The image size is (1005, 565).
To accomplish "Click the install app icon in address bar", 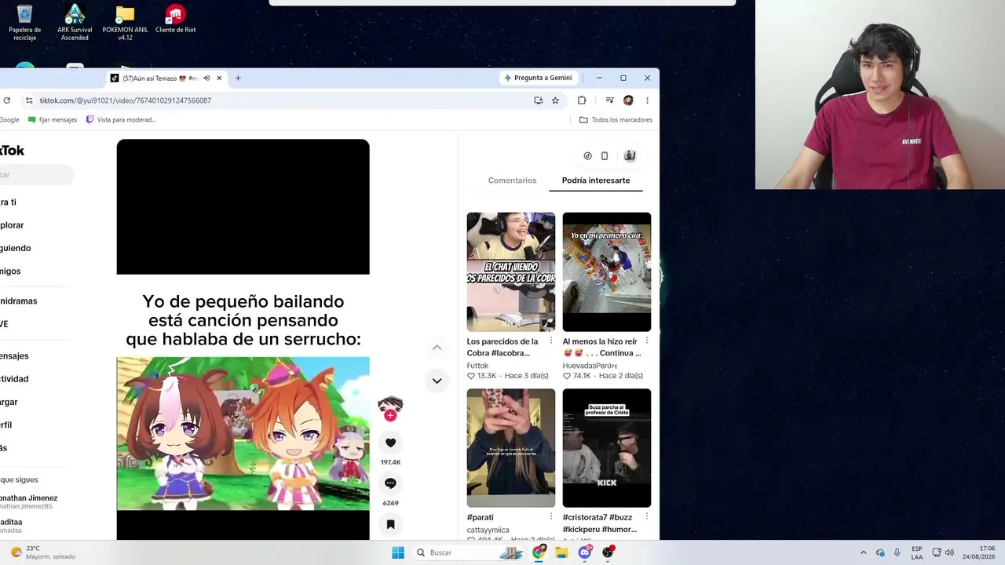I will (x=538, y=100).
